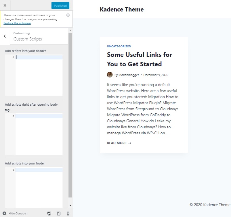Open the Uncategorized category link
231x217 pixels.
tap(119, 46)
